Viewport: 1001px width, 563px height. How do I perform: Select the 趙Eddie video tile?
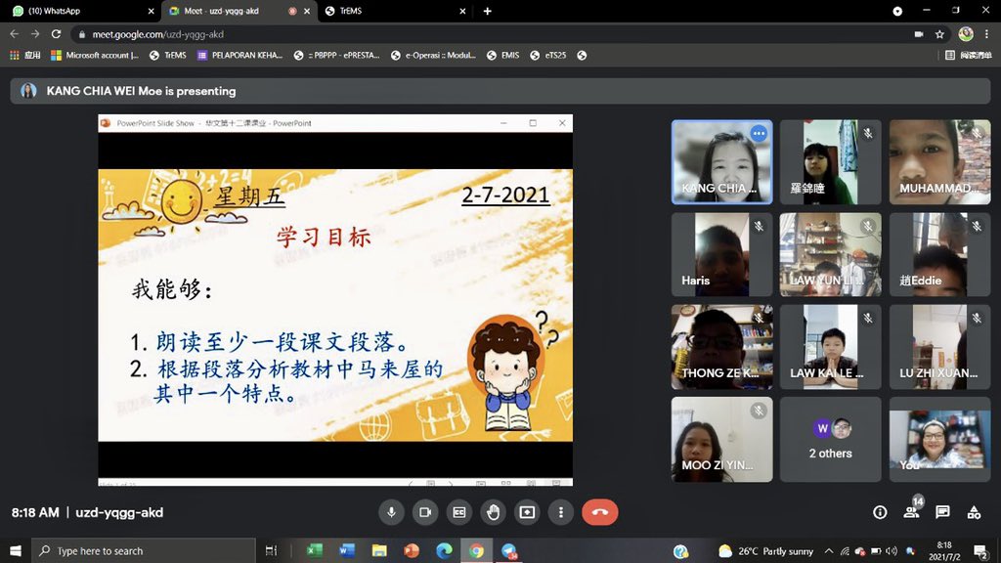click(x=939, y=254)
